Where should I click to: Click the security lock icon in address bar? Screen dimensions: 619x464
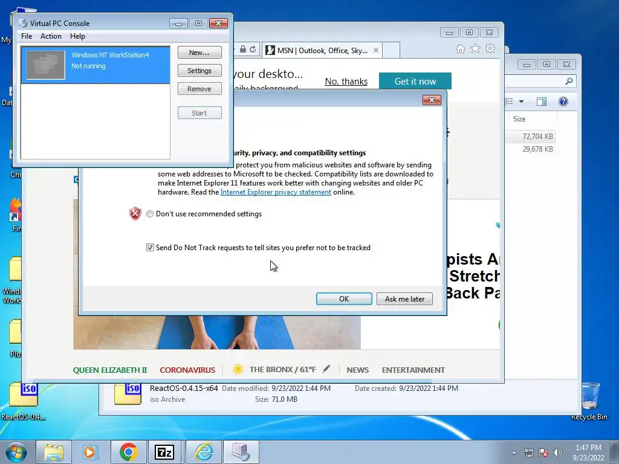point(243,50)
